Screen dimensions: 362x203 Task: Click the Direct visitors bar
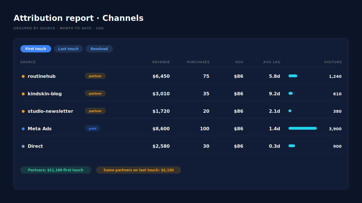coord(292,146)
